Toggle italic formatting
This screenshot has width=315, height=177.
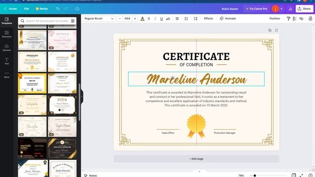click(155, 19)
